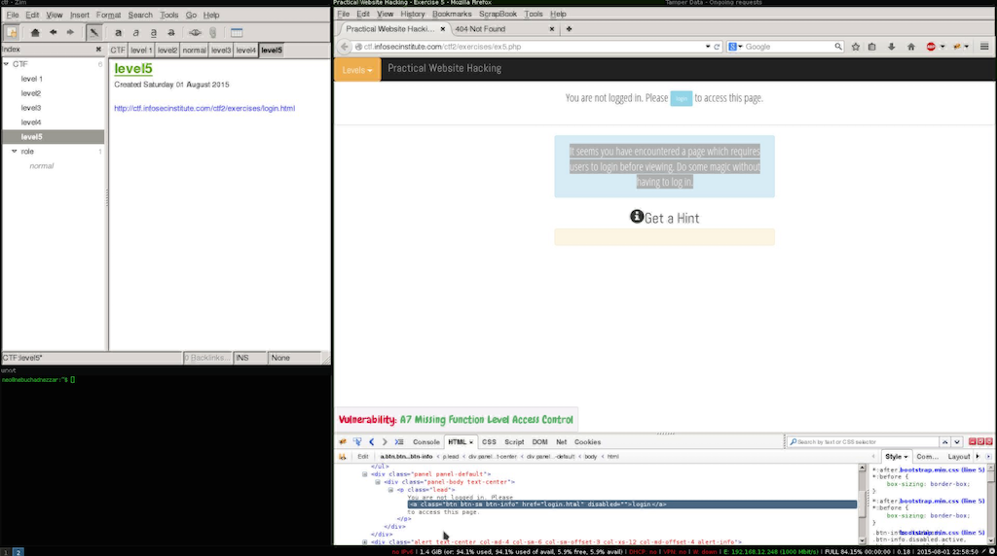Toggle strikethrough formatting in Zim

[171, 32]
